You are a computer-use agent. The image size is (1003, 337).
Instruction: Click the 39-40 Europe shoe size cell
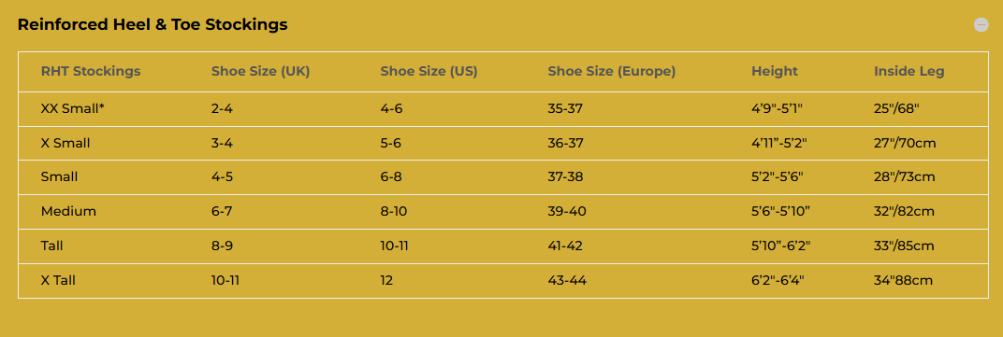click(567, 211)
